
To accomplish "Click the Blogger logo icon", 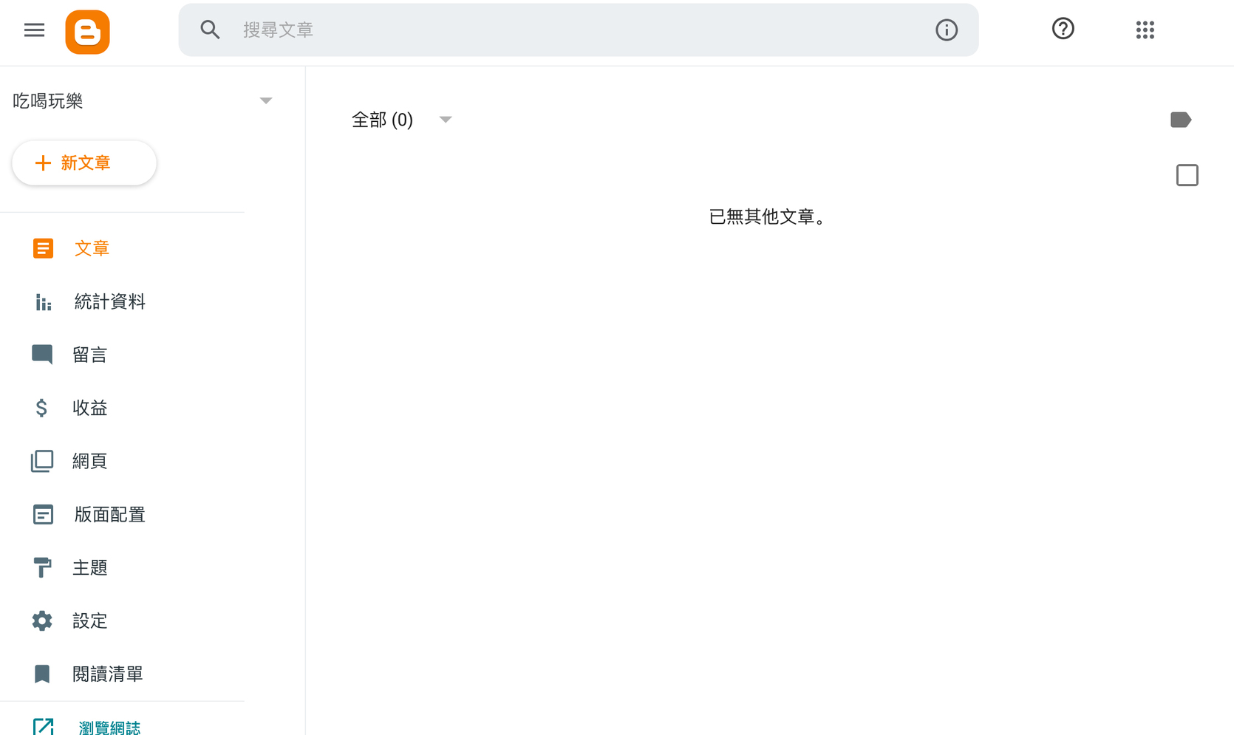I will click(87, 32).
